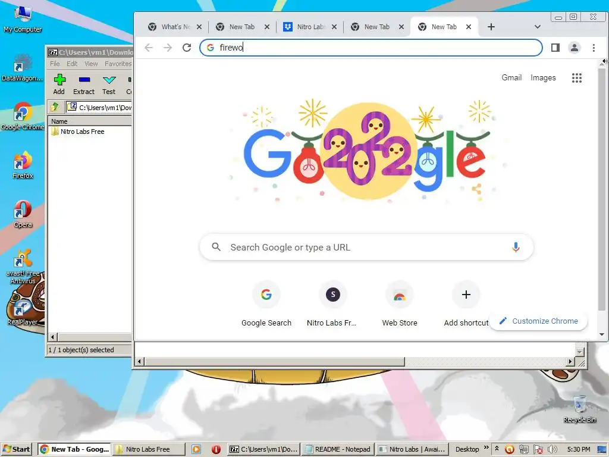Open Google apps grid
This screenshot has width=609, height=457.
click(577, 78)
